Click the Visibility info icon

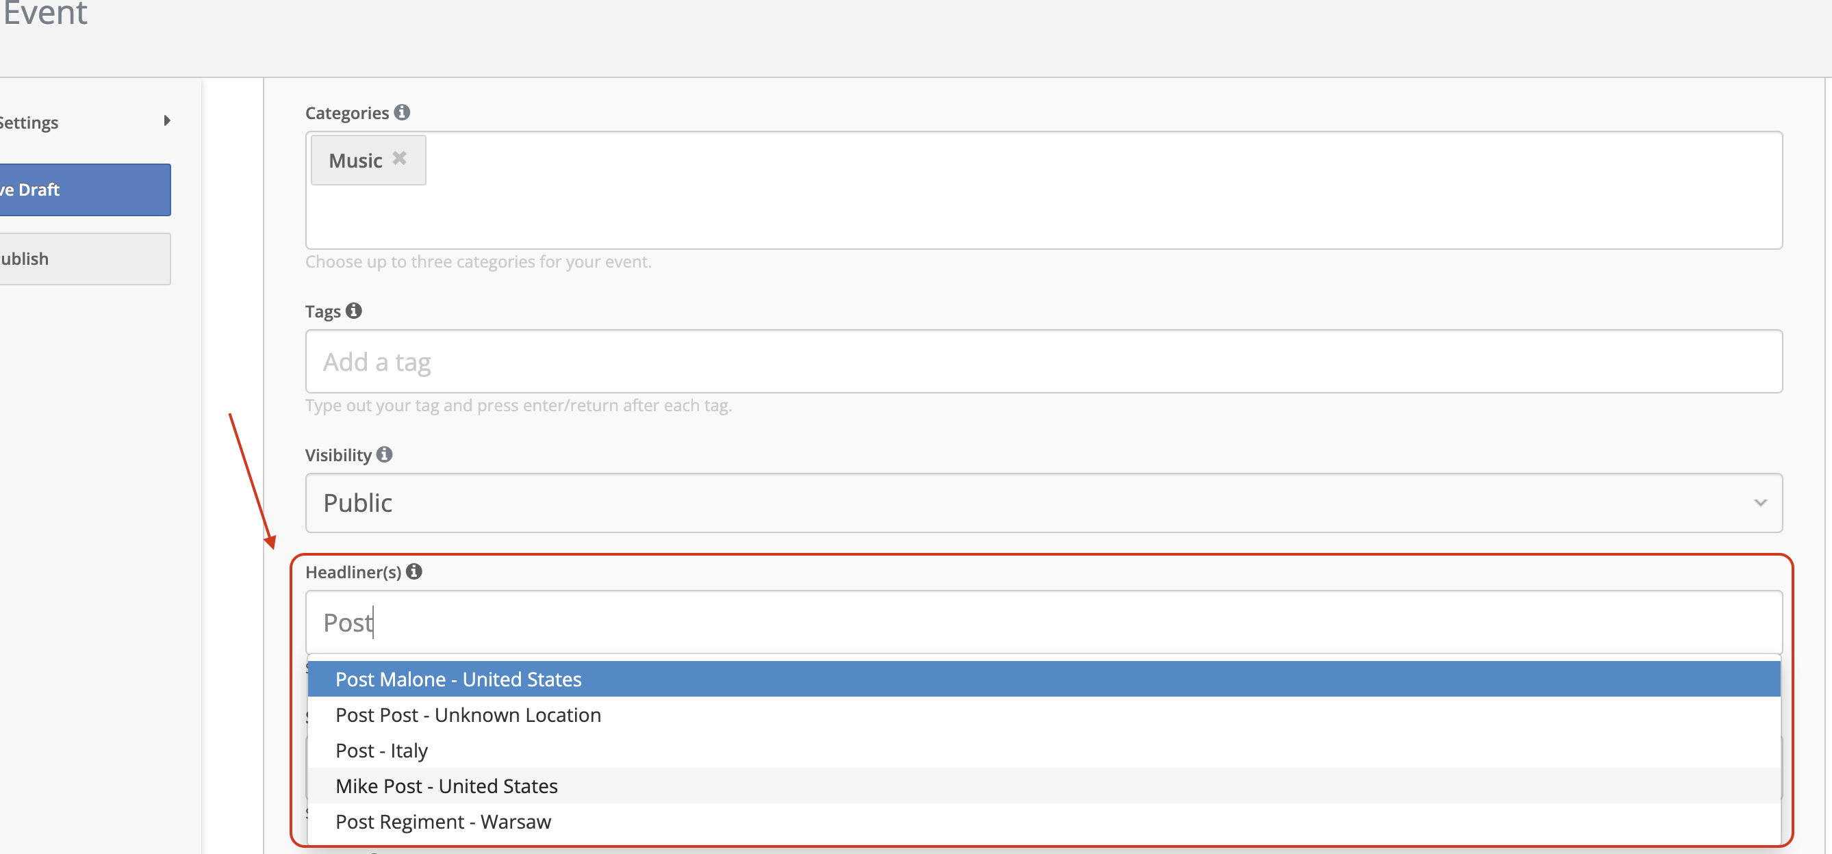(x=384, y=454)
